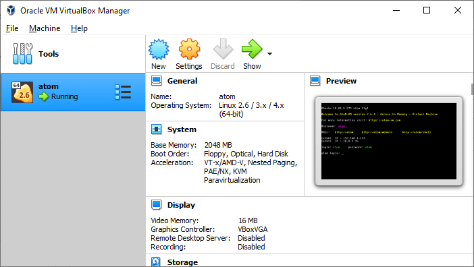Click the Storage section disk icon
The image size is (474, 267).
(x=156, y=262)
